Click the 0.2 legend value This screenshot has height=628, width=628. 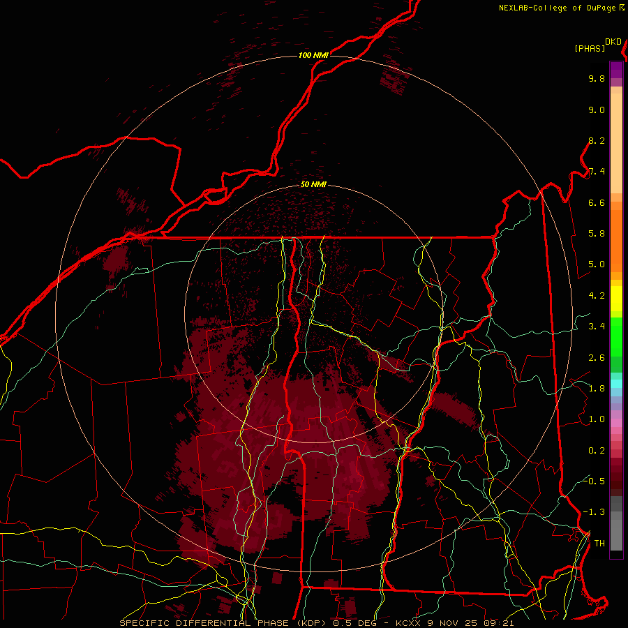point(597,451)
